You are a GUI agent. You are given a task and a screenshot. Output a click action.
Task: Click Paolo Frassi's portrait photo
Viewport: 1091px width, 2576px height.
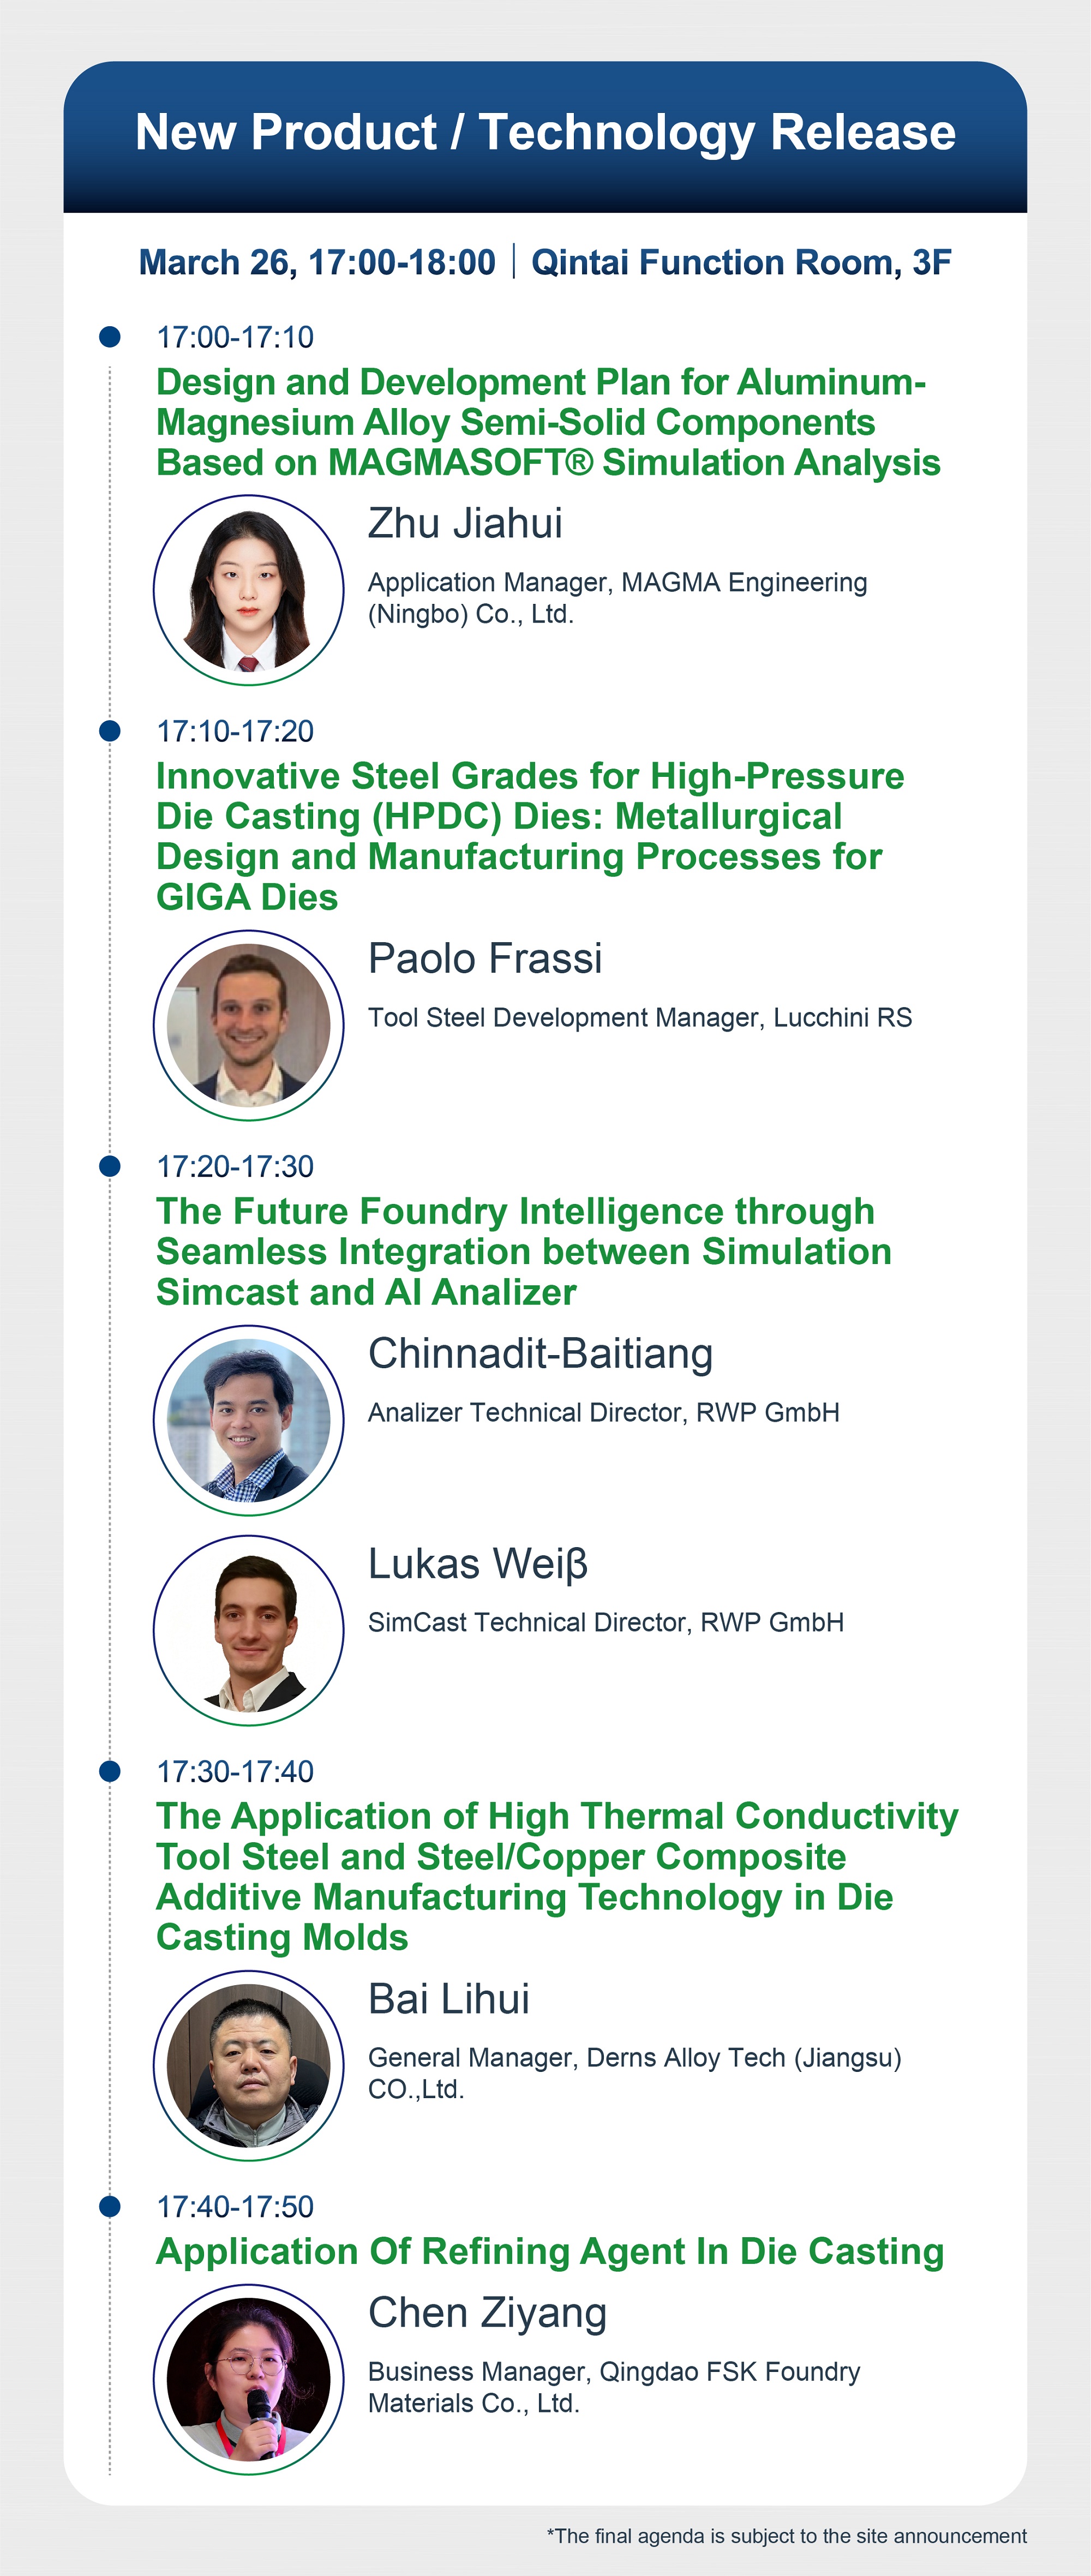click(248, 1025)
